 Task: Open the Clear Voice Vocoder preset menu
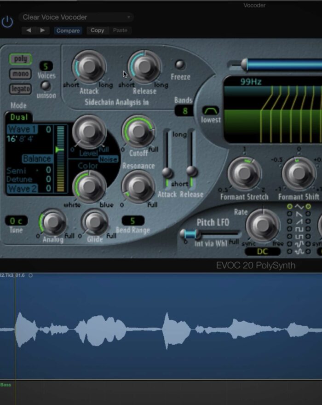coord(76,17)
